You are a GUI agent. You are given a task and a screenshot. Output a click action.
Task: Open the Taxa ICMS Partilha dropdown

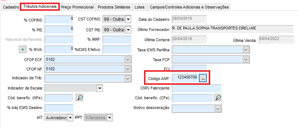(x=246, y=50)
